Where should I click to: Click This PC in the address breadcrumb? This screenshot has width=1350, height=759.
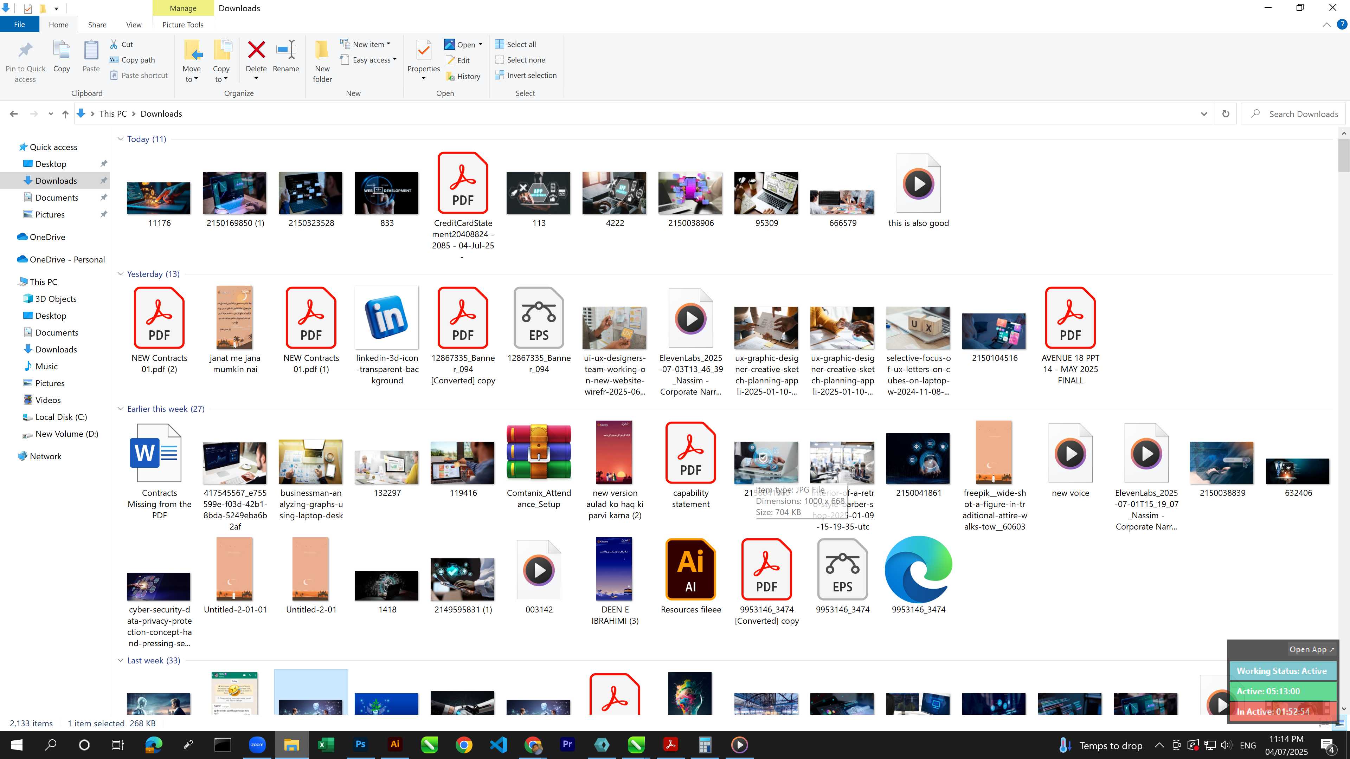(x=113, y=113)
